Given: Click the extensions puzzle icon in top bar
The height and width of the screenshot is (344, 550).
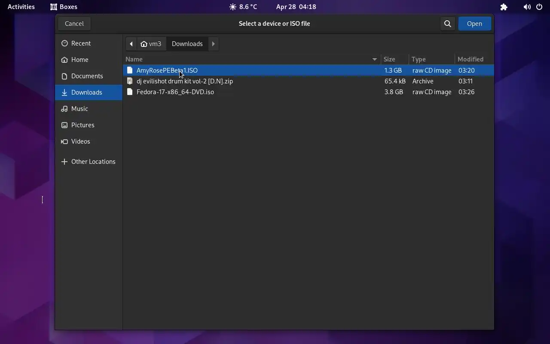Looking at the screenshot, I should pyautogui.click(x=504, y=7).
